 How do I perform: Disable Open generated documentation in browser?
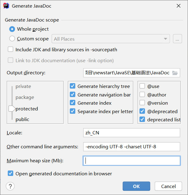(11, 173)
